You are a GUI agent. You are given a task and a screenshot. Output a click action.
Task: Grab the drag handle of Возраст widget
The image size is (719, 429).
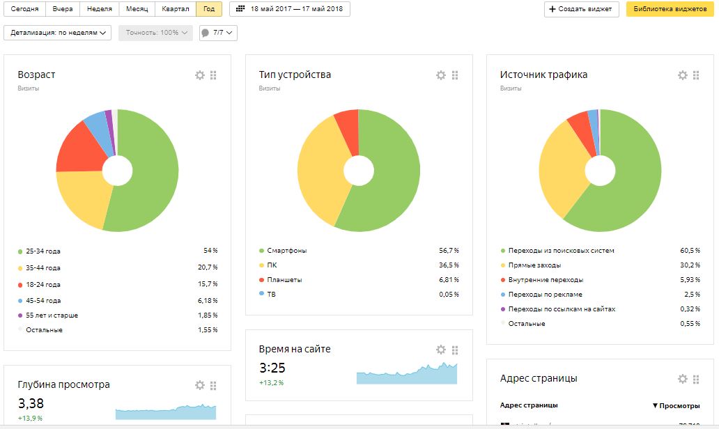213,75
